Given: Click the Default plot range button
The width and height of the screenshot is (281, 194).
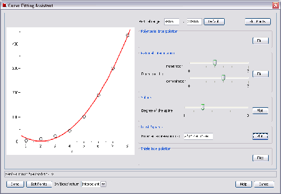Looking at the screenshot, I should pos(214,21).
